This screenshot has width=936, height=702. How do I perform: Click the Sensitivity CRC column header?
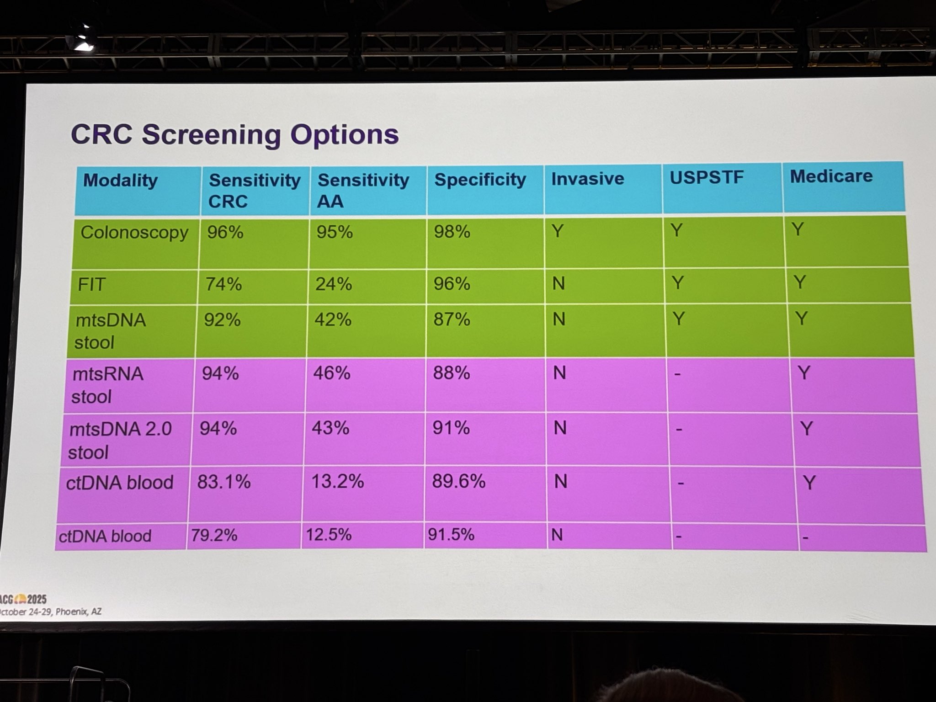click(x=254, y=190)
